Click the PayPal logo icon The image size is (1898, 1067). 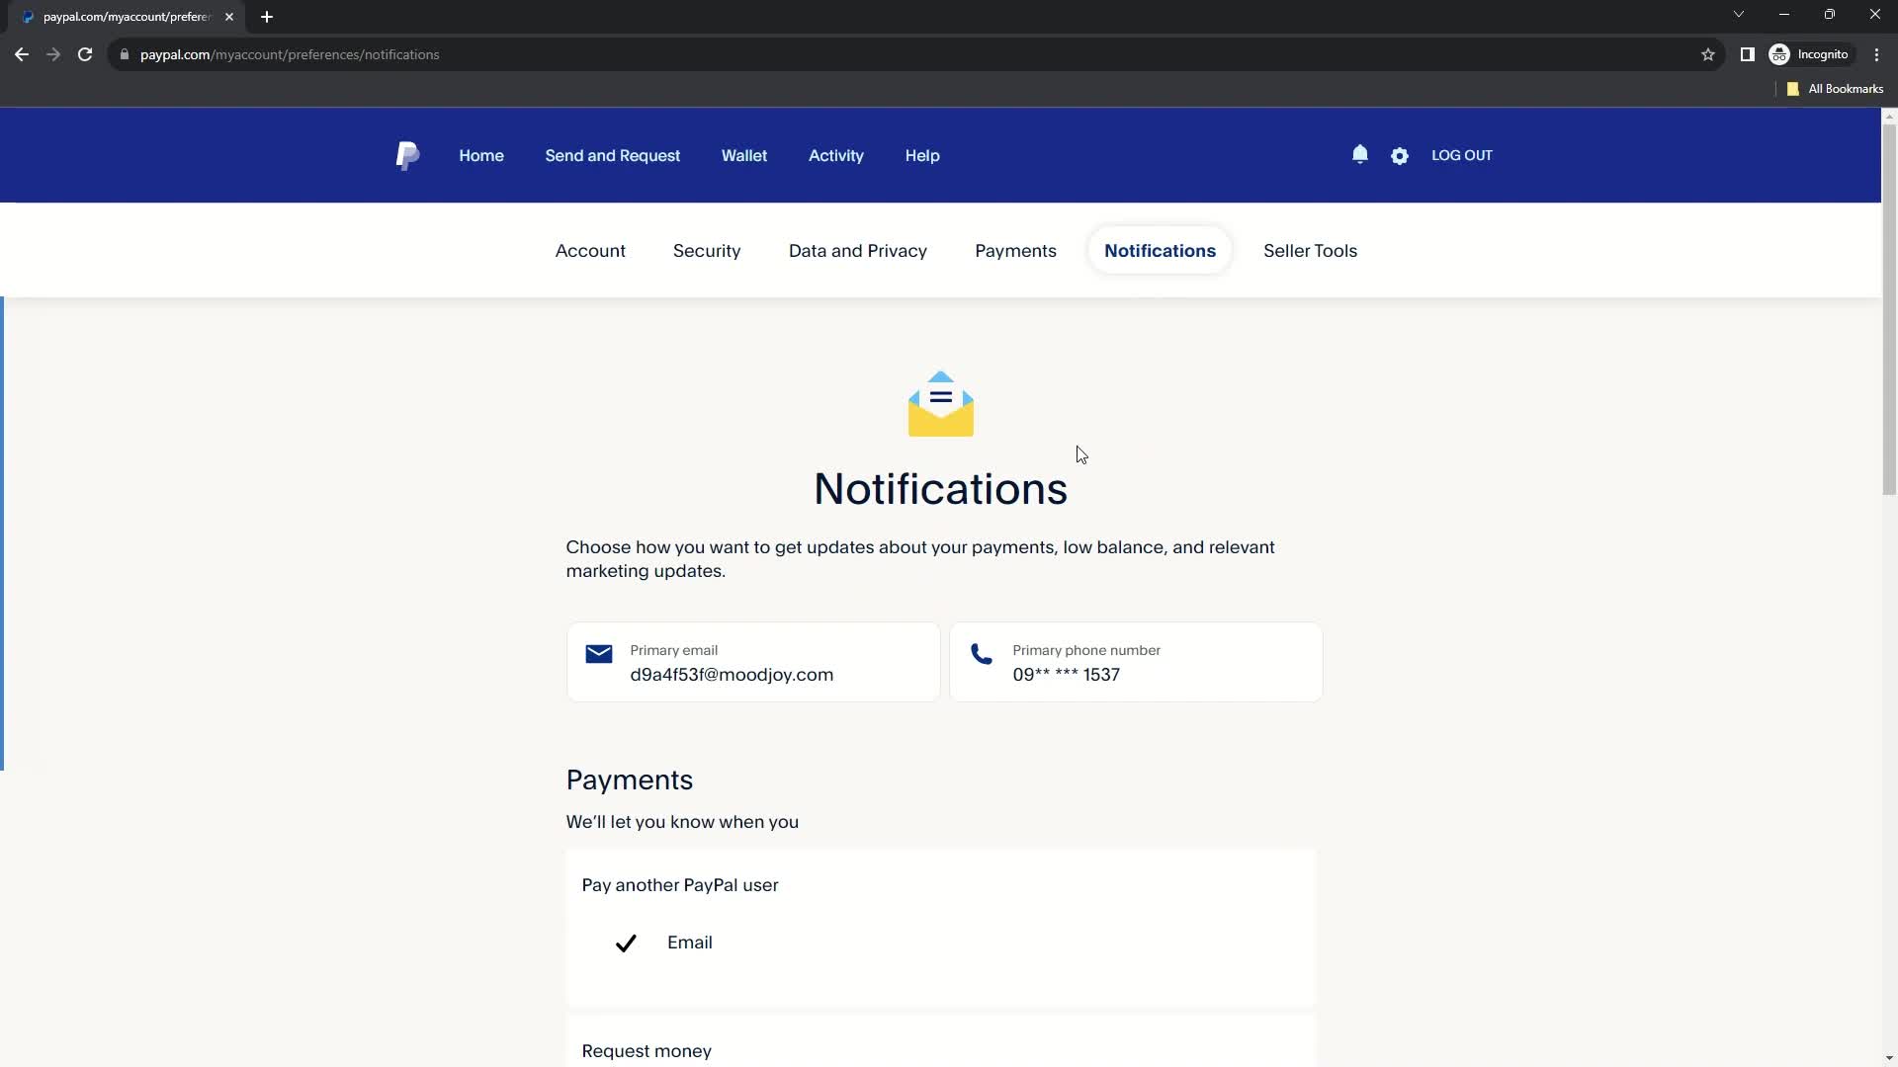[406, 155]
